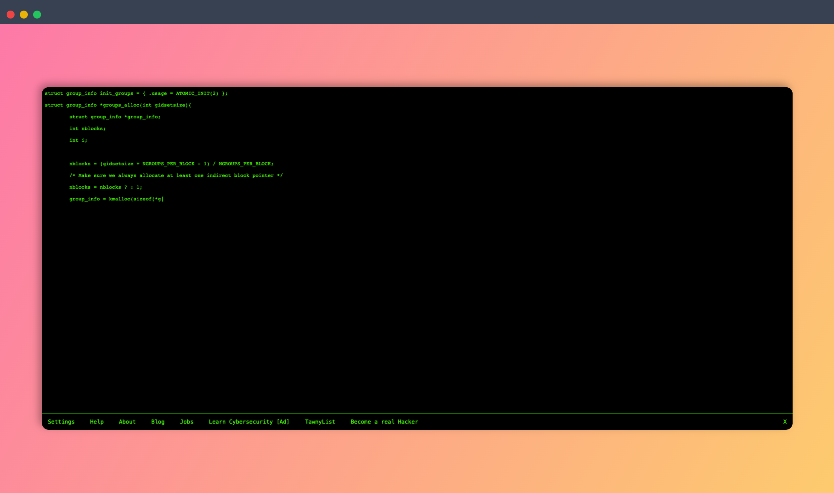Viewport: 834px width, 493px height.
Task: Open the Help menu item
Action: 97,422
